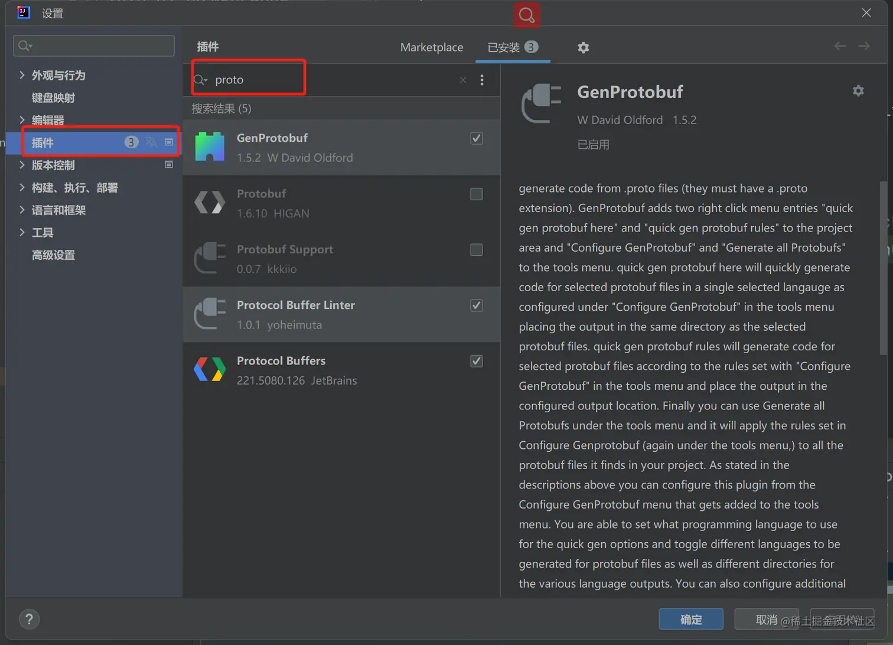Disable the GenProtobuf plugin checkbox
Image resolution: width=893 pixels, height=645 pixels.
(x=477, y=138)
